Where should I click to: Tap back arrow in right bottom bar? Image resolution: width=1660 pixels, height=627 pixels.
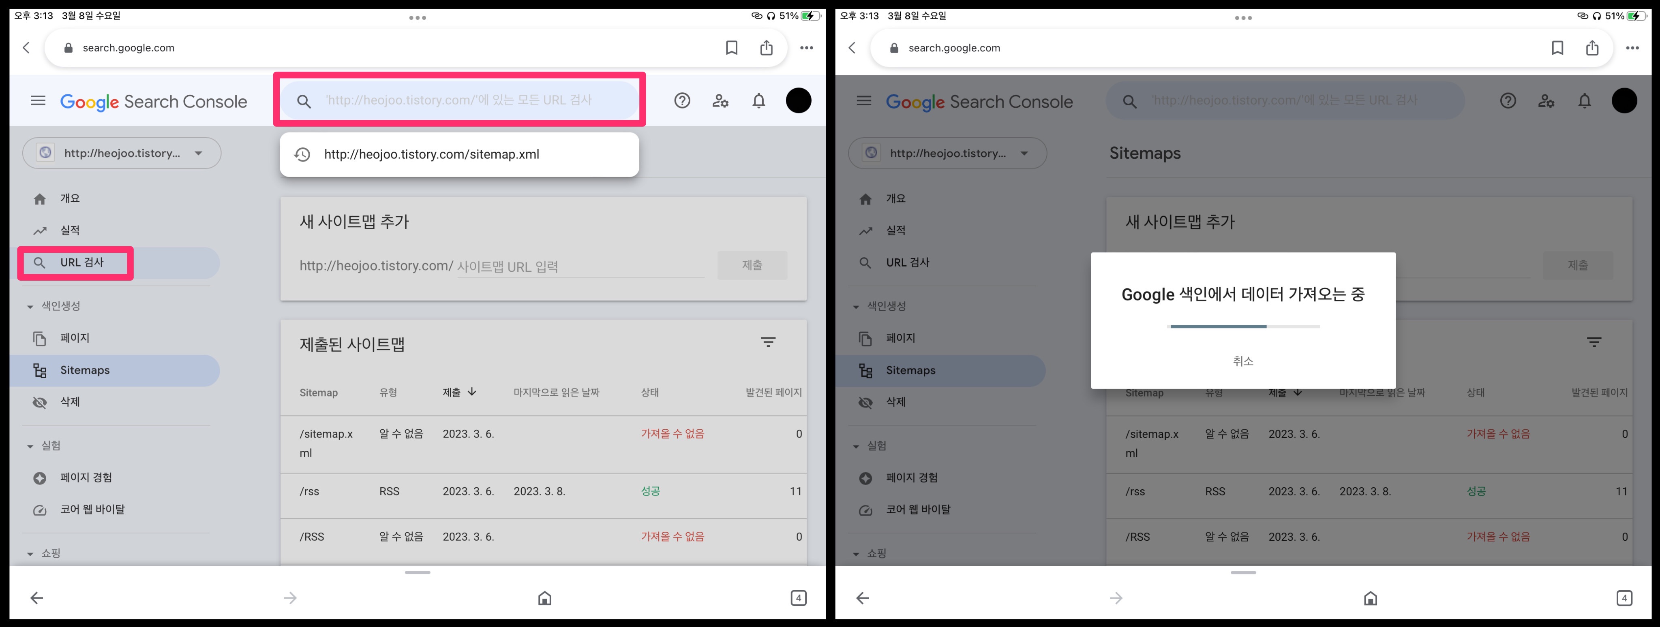862,598
